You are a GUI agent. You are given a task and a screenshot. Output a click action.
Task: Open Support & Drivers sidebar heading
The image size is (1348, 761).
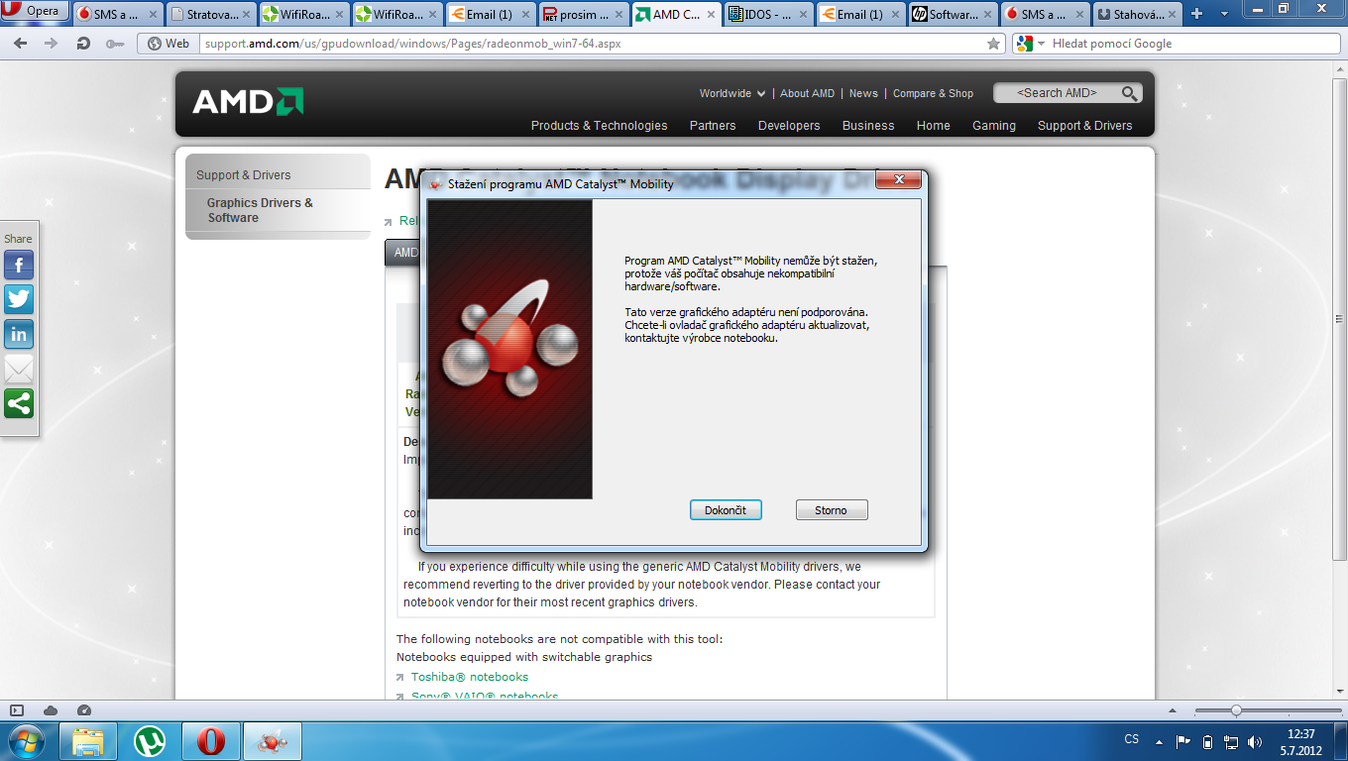[x=243, y=175]
